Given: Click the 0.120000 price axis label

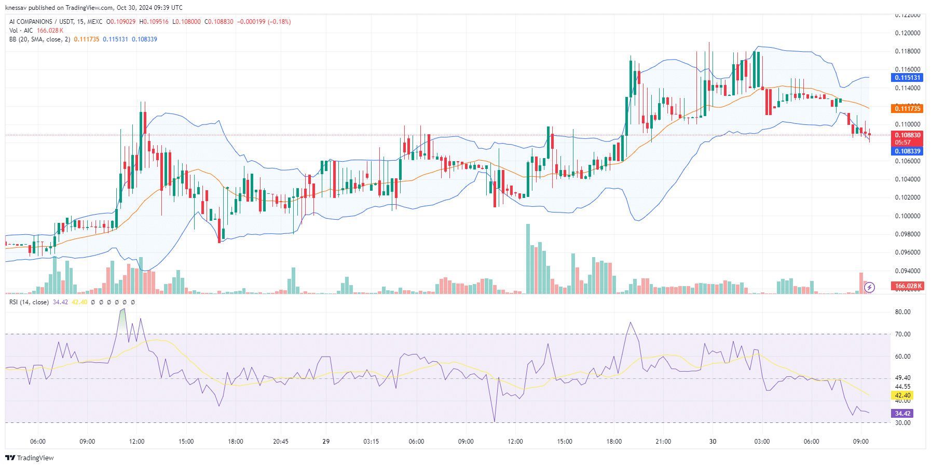Looking at the screenshot, I should [x=908, y=33].
